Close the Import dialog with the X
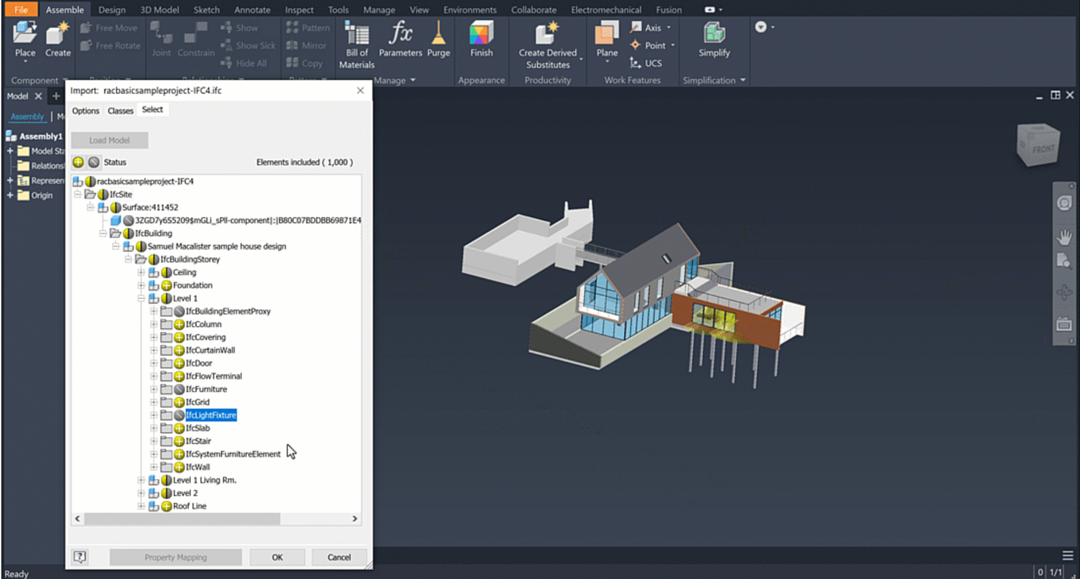This screenshot has width=1080, height=579. 360,91
